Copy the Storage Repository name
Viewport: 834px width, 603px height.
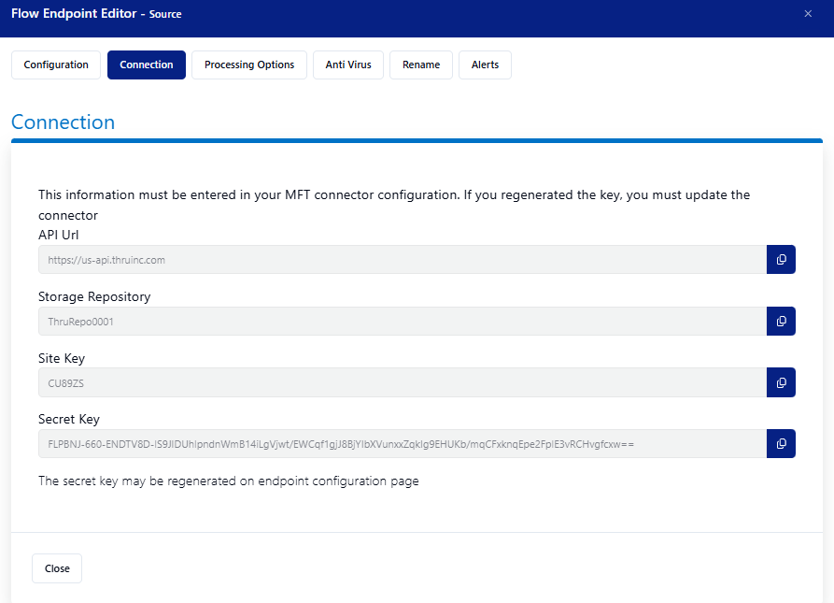pos(781,322)
